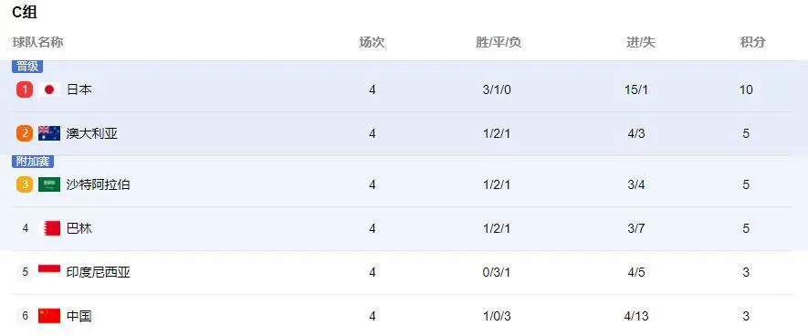Viewport: 808px width, 336px height.
Task: Click the Japan flag icon
Action: (49, 89)
